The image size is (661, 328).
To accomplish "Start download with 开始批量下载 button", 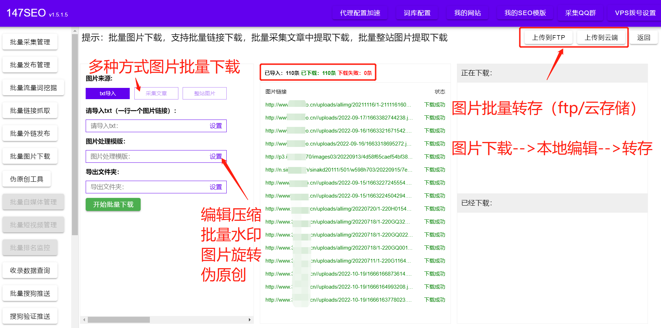I will point(113,205).
